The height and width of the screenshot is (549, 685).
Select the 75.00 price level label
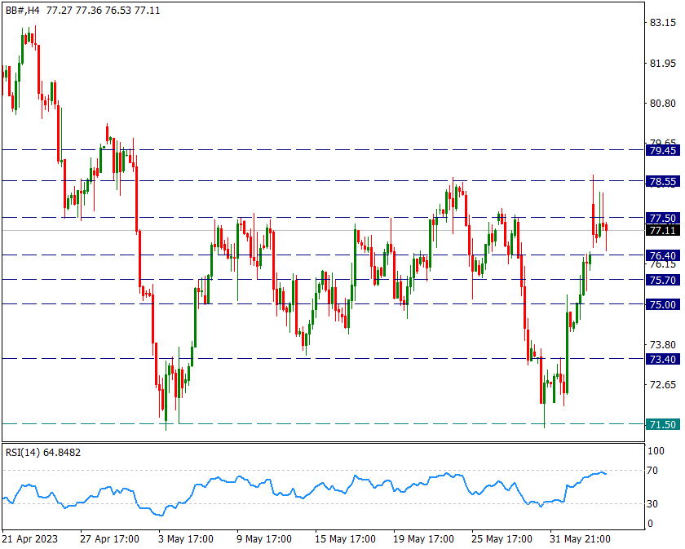[x=662, y=304]
